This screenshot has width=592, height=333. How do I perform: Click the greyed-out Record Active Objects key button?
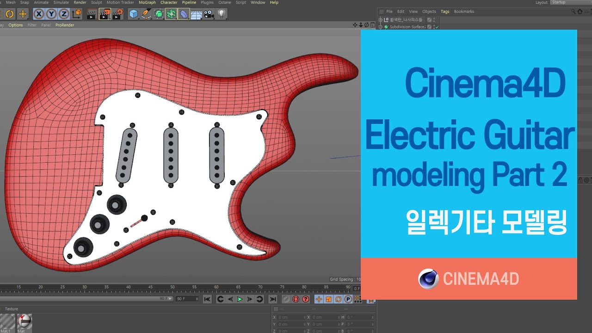[286, 299]
